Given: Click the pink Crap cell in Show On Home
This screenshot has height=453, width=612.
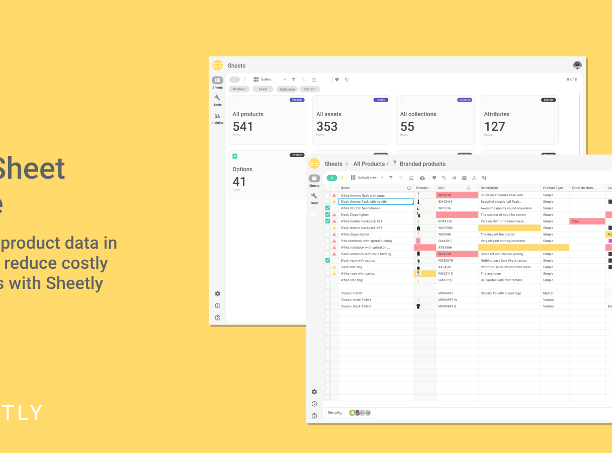Looking at the screenshot, I should click(587, 221).
